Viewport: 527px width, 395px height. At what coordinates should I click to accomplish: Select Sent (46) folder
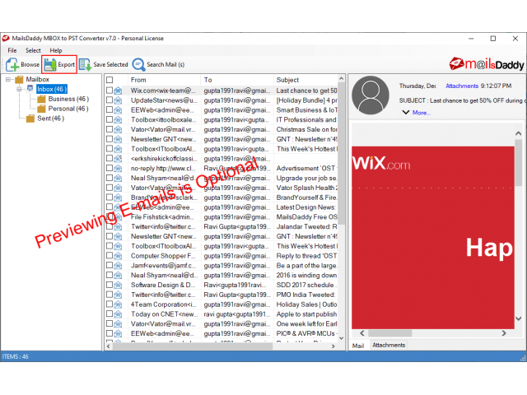pos(51,118)
